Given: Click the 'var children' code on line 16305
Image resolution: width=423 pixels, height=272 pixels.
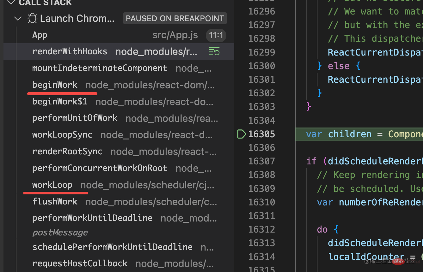Looking at the screenshot, I should 339,134.
